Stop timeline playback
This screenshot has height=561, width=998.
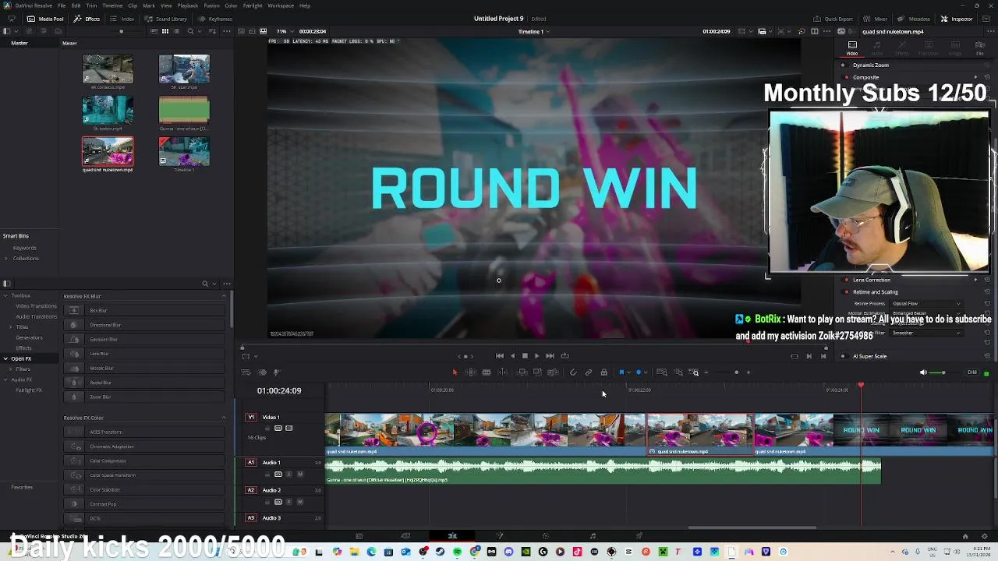525,356
